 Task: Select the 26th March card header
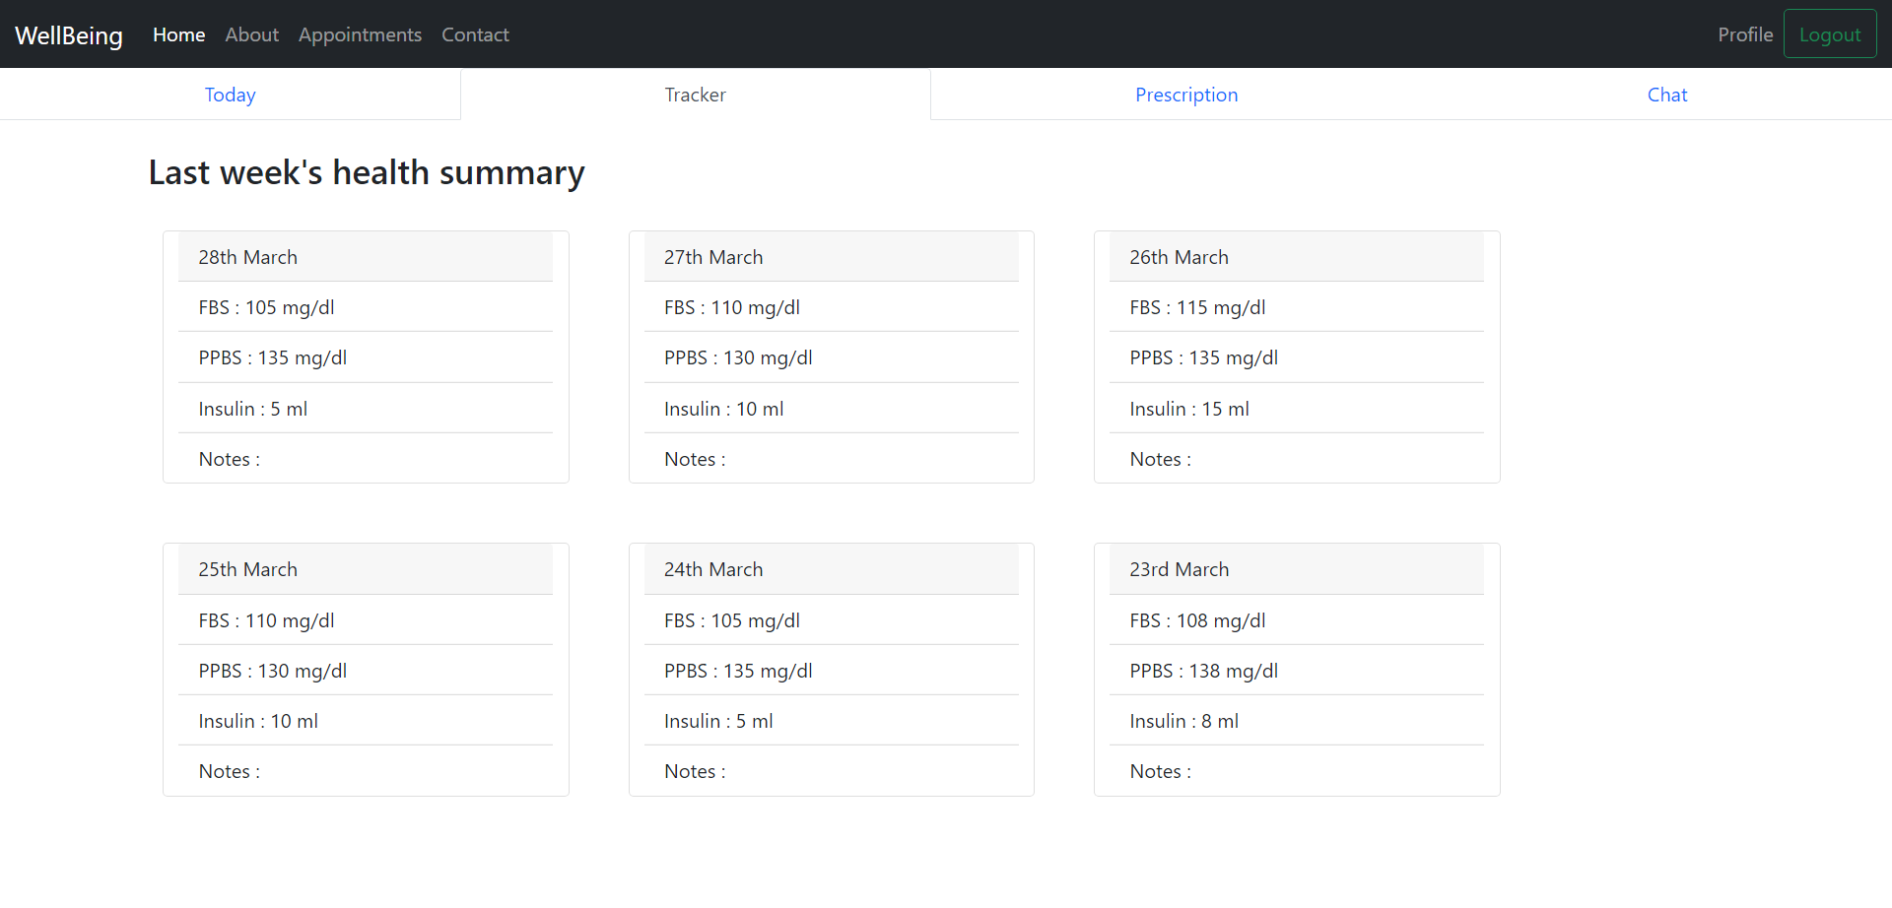click(x=1297, y=257)
